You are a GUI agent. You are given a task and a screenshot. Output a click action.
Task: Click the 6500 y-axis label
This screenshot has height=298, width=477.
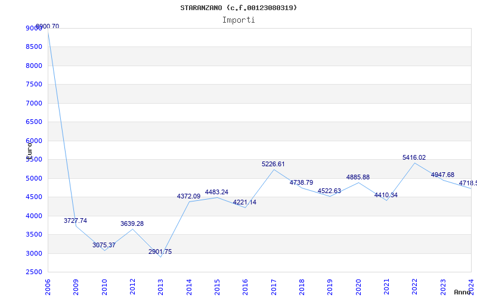coord(34,122)
